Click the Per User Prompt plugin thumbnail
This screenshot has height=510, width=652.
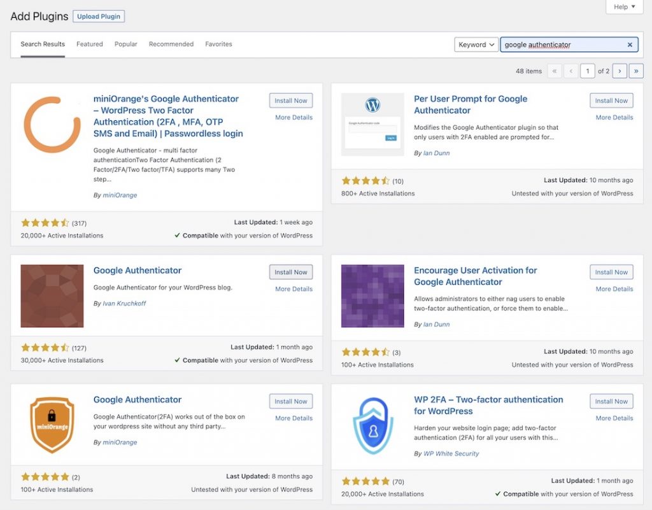[x=372, y=124]
